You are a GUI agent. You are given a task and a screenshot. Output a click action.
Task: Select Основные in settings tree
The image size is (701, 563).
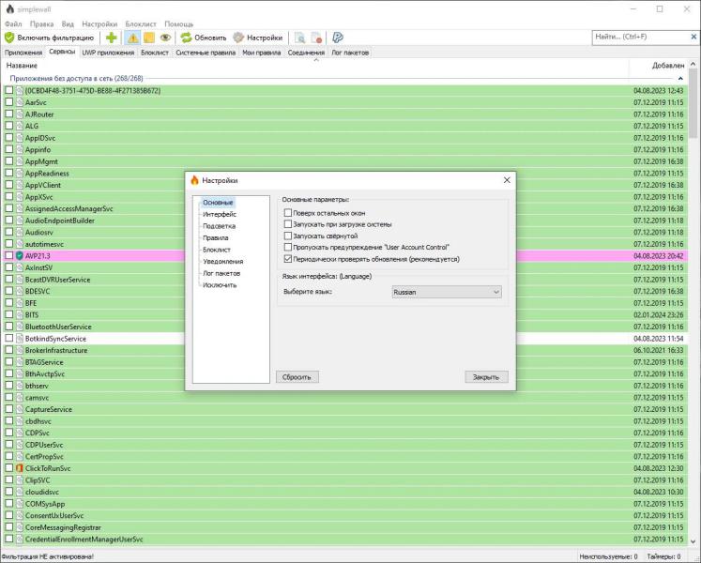click(x=218, y=203)
